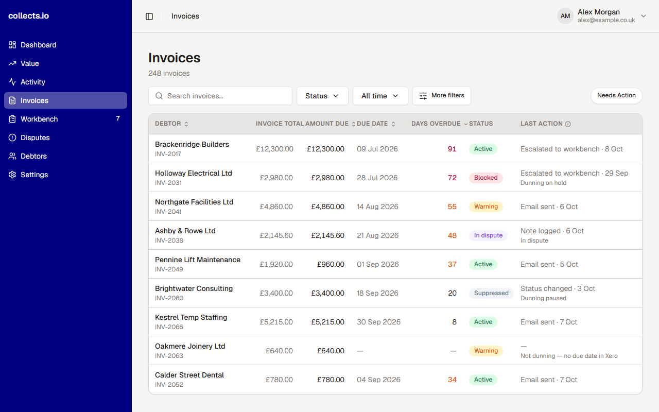Click the Days Overdue sort chevron

(466, 124)
